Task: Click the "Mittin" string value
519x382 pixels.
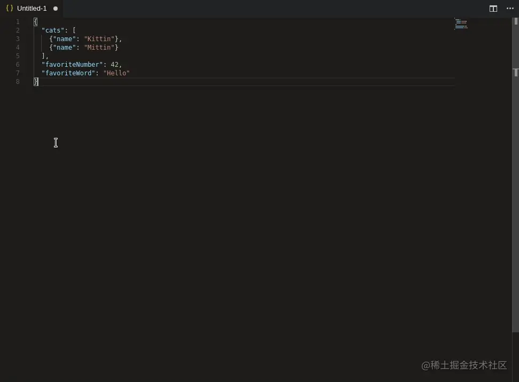Action: point(99,48)
